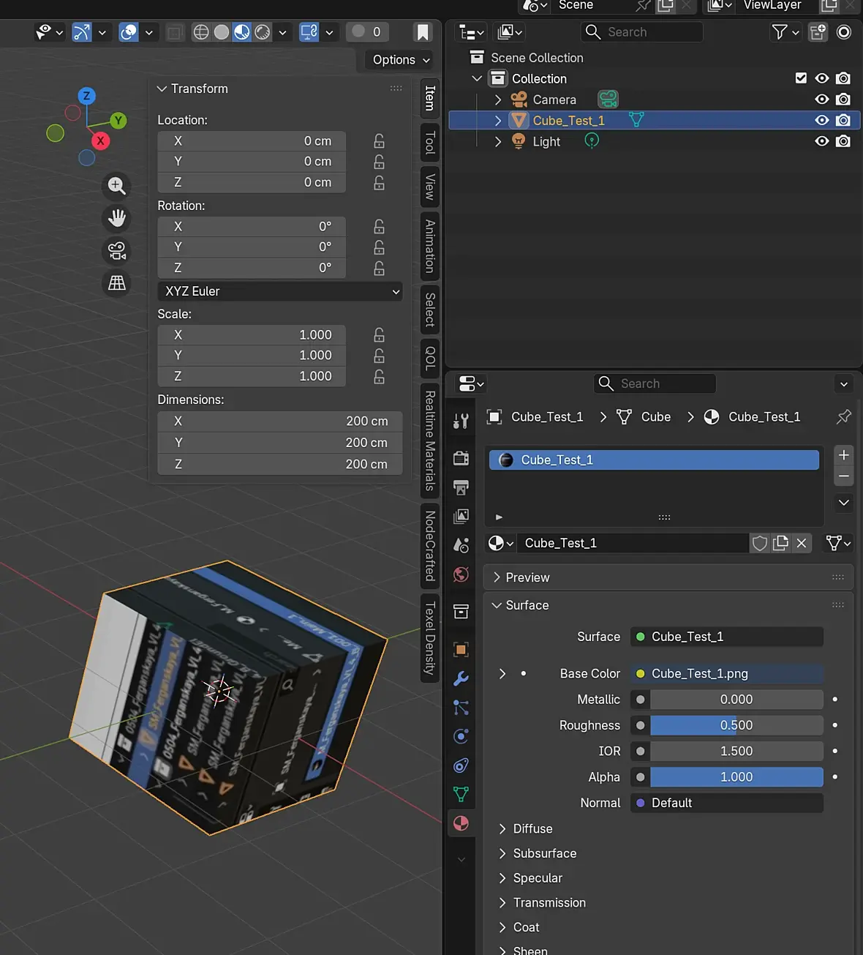The image size is (863, 955).
Task: Click the outliner Search field
Action: coord(642,32)
